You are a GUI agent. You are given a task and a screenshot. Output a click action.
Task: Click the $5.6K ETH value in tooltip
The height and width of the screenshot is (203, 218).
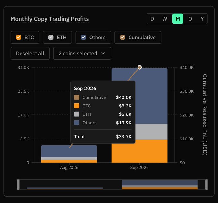click(x=125, y=114)
